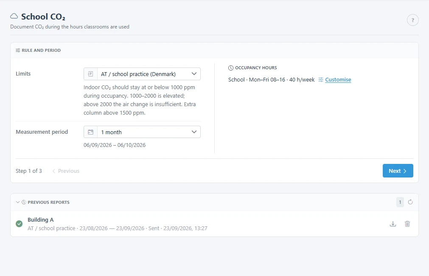Click the list icon in the Limits field
This screenshot has width=429, height=276.
90,74
